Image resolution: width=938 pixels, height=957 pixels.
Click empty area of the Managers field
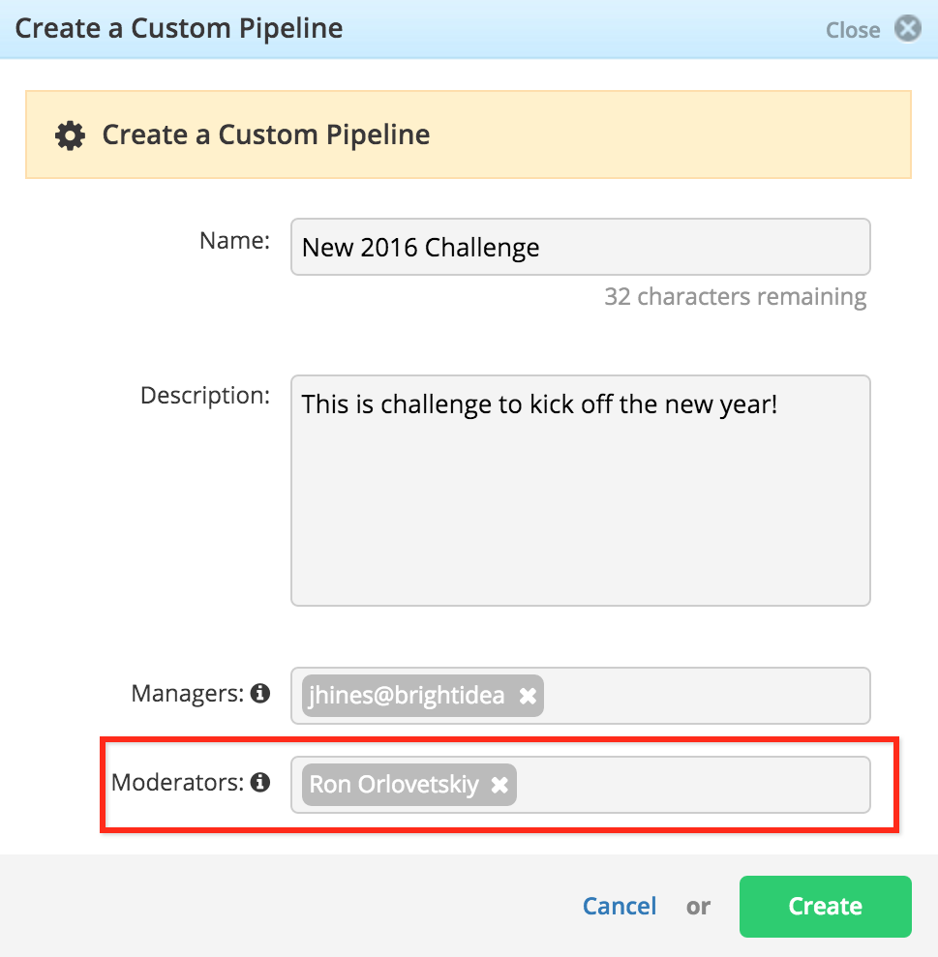[706, 696]
